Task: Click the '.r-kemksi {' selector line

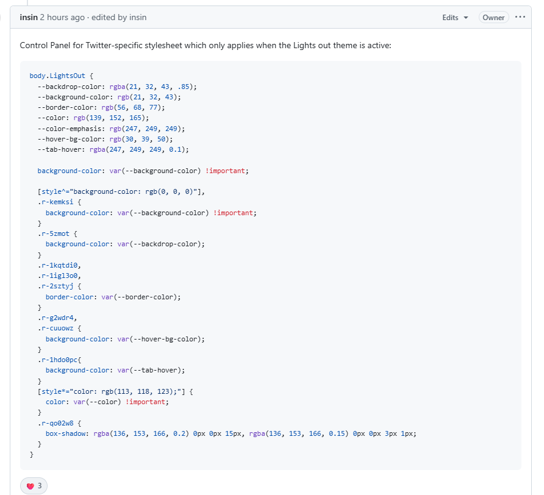Action: coord(59,202)
